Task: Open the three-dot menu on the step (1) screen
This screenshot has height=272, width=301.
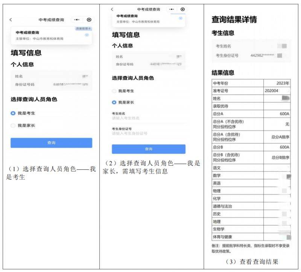Action: pos(77,20)
